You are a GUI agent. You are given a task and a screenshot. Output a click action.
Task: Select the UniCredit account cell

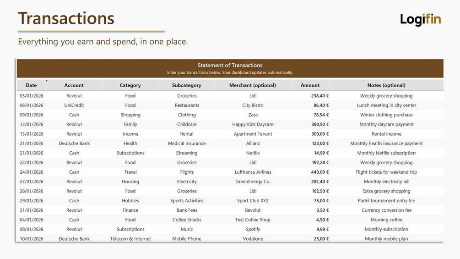[74, 105]
